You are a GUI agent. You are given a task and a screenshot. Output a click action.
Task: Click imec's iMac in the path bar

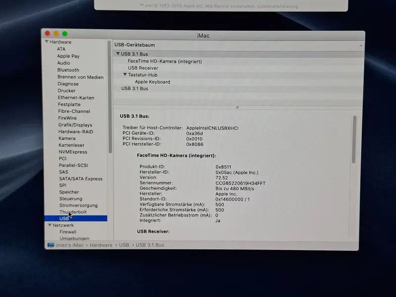70,245
